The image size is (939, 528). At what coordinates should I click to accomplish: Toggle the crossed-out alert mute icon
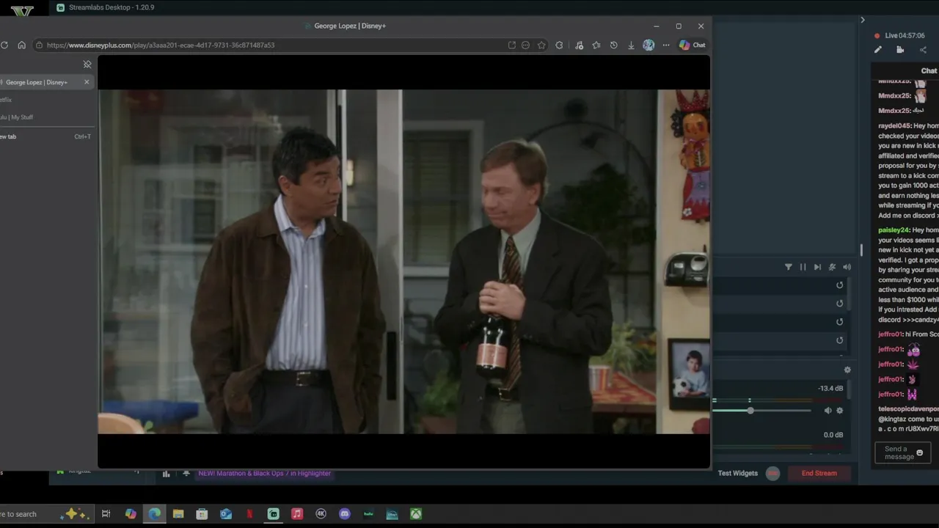tap(832, 267)
